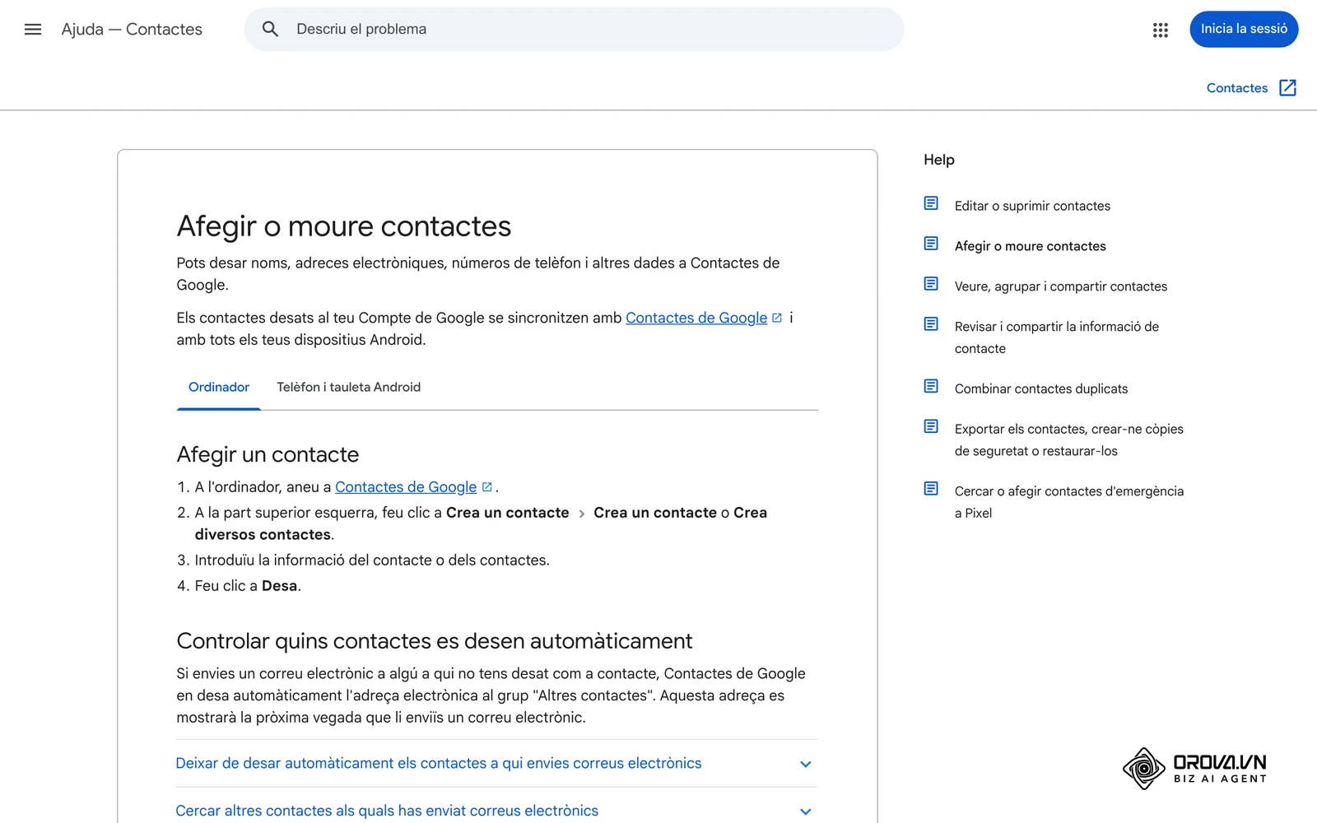Viewport: 1317px width, 823px height.
Task: Expand chevron for Cercar altres contactes
Action: coord(806,811)
